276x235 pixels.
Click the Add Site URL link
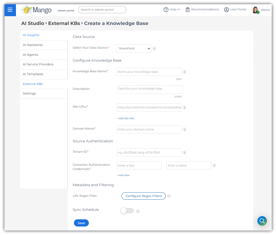point(126,118)
